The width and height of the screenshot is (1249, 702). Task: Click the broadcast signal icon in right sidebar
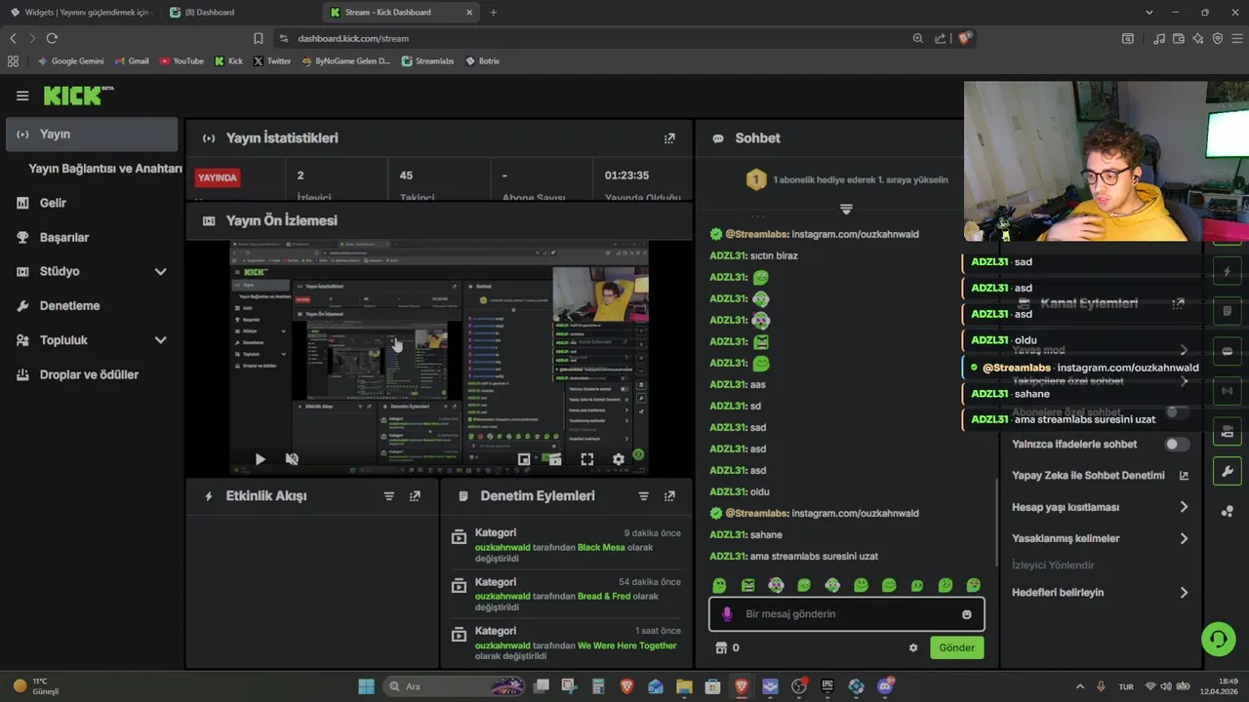click(x=1227, y=391)
